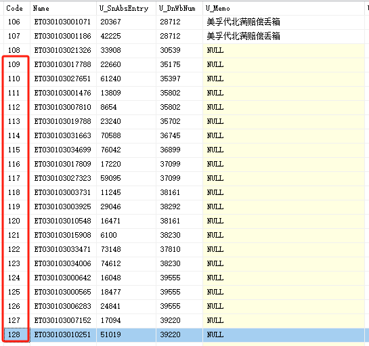Click the U_Memo cell of row 107
Image resolution: width=369 pixels, height=346 pixels.
click(284, 37)
